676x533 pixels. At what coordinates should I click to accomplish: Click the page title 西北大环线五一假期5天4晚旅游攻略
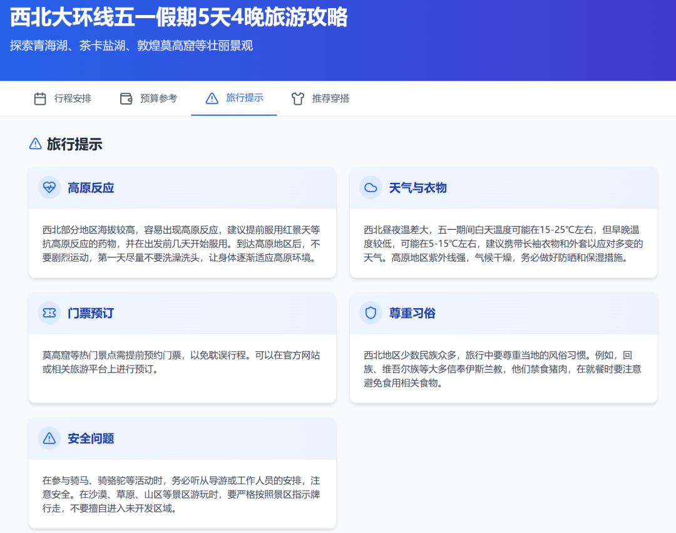178,18
